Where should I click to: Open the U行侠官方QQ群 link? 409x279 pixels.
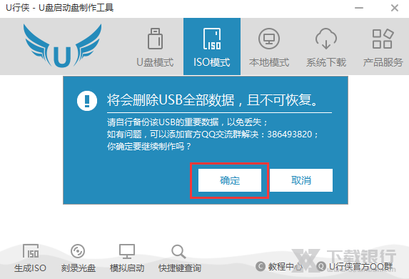coord(355,266)
